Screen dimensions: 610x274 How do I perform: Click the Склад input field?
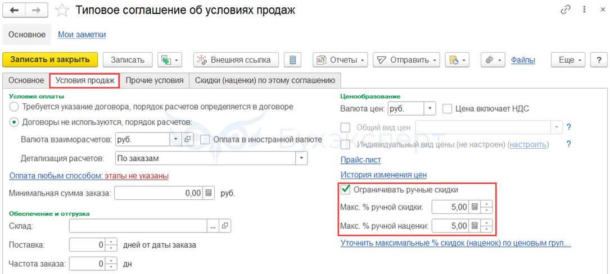tap(138, 226)
